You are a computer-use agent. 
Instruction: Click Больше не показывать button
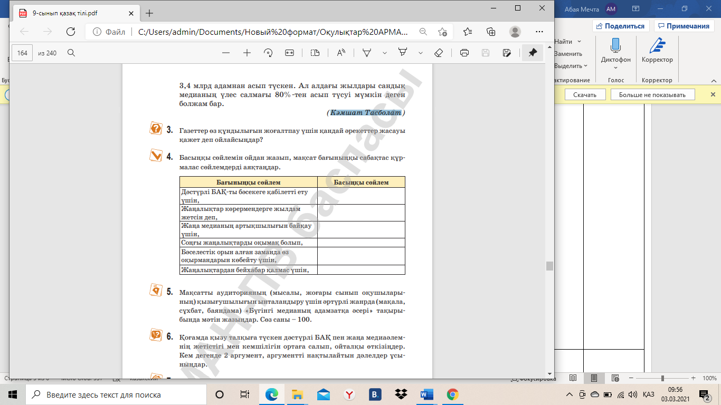point(652,95)
